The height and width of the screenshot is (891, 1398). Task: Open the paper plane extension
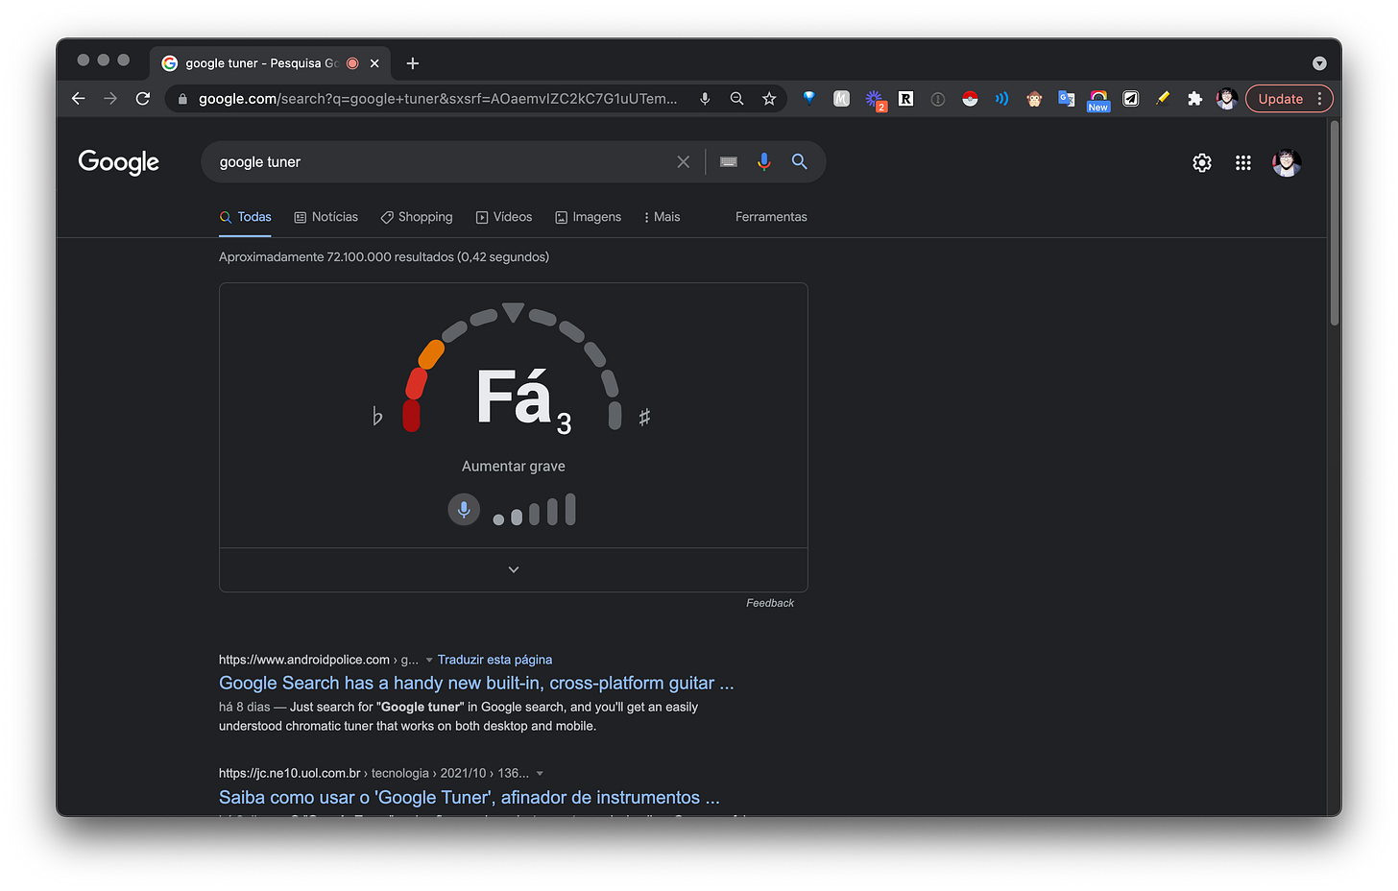tap(1131, 99)
